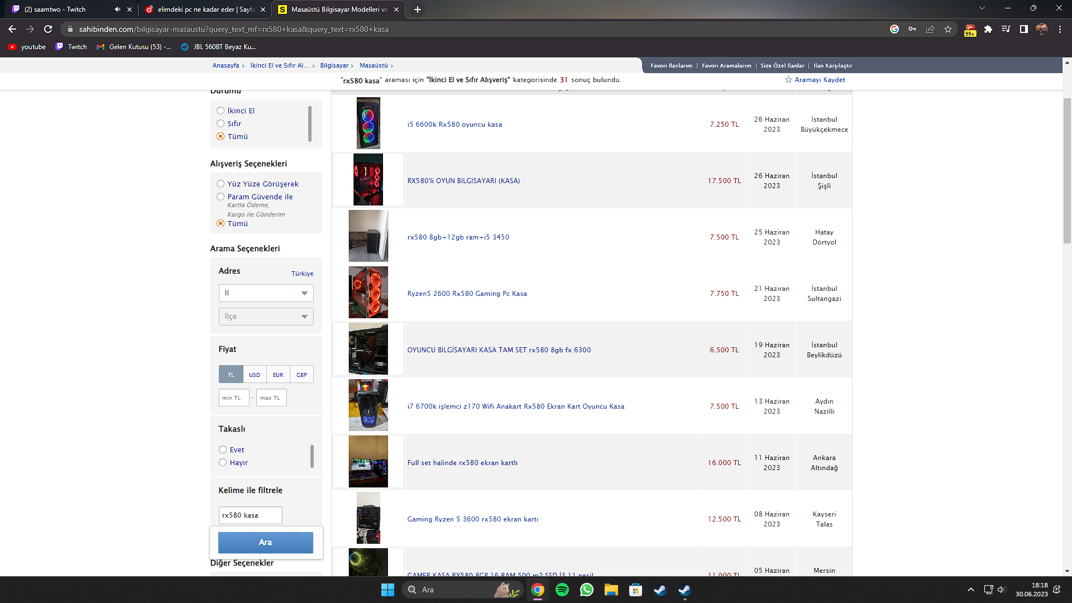
Task: Open WhatsApp from the taskbar
Action: (587, 590)
